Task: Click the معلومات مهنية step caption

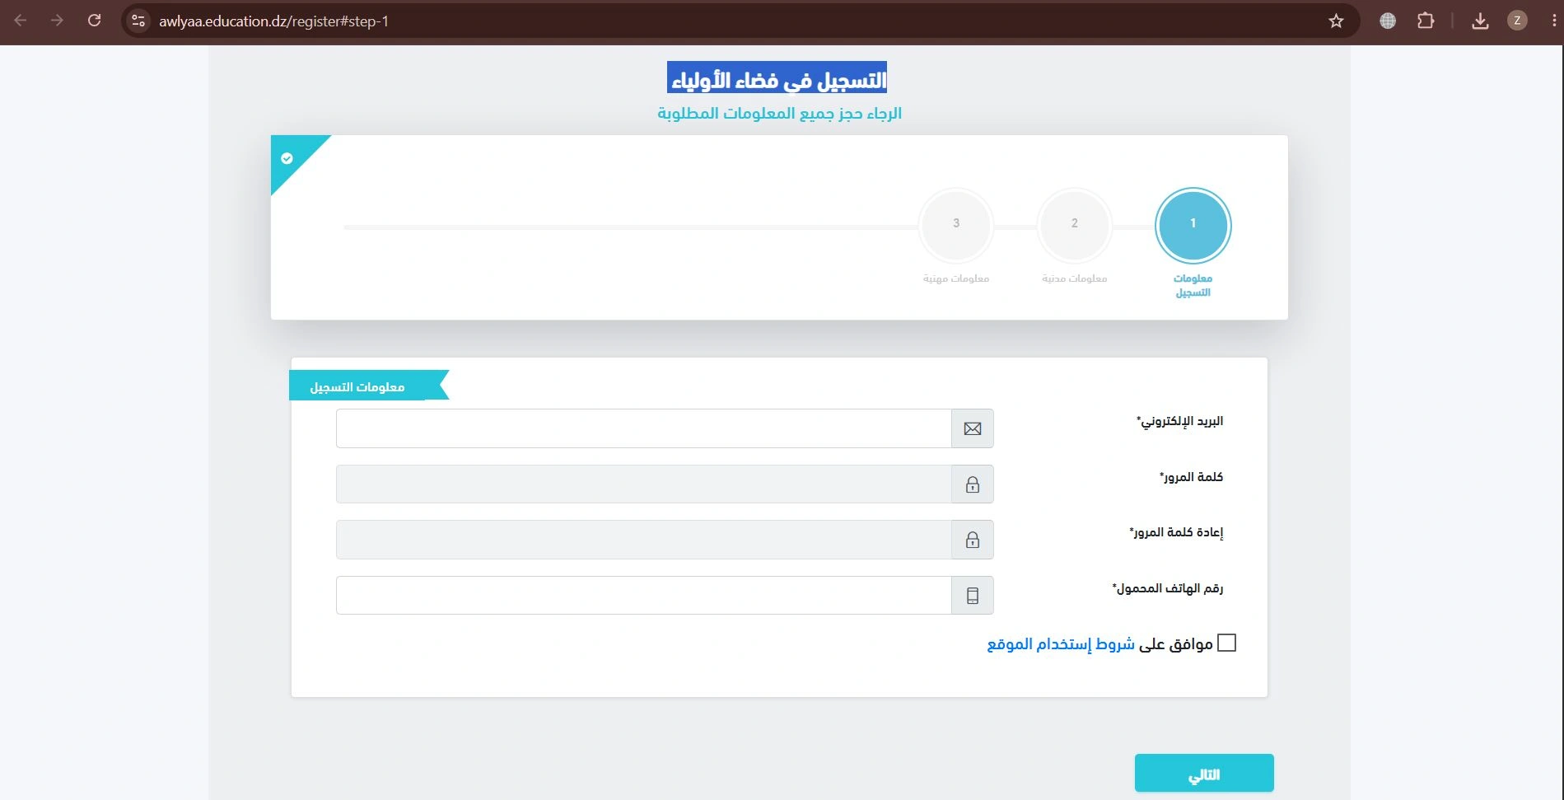Action: (956, 278)
